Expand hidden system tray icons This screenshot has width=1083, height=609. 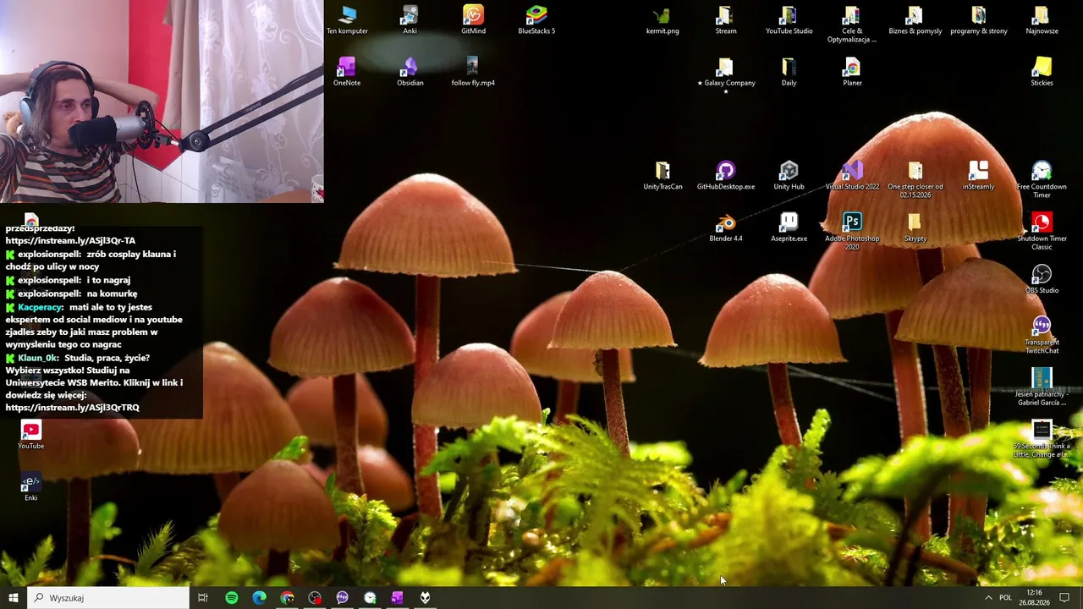point(988,598)
